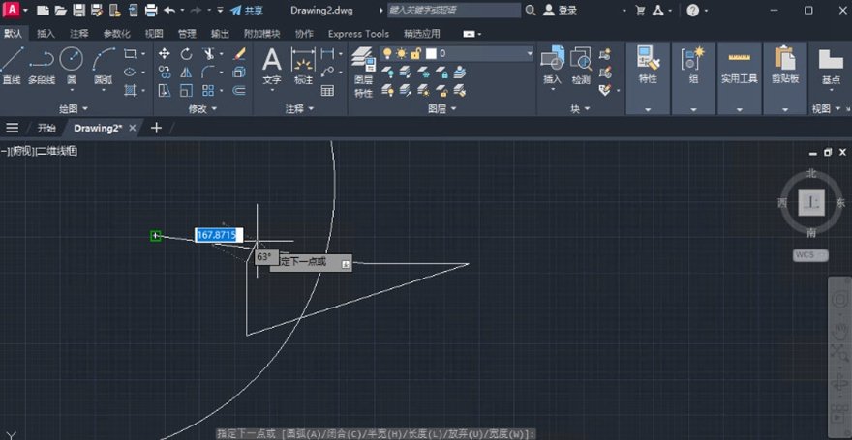Activate the Mirror tool

tap(186, 72)
